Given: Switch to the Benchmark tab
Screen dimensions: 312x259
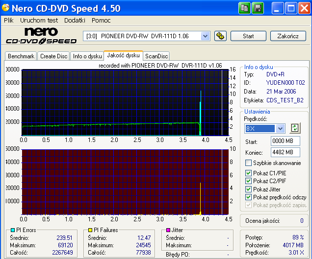Looking at the screenshot, I should [x=21, y=56].
